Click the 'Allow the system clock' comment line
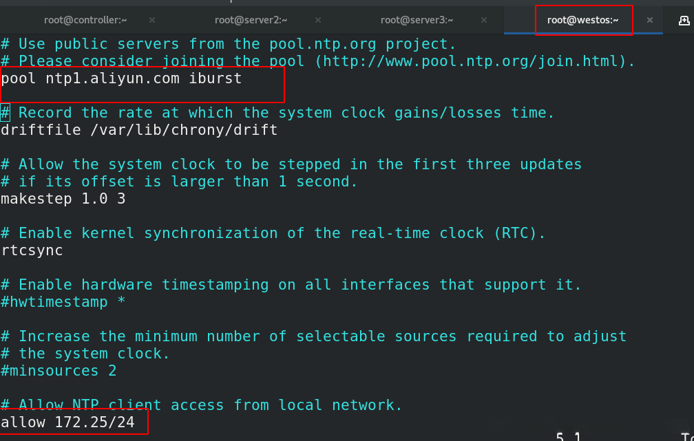The width and height of the screenshot is (694, 441). click(291, 164)
